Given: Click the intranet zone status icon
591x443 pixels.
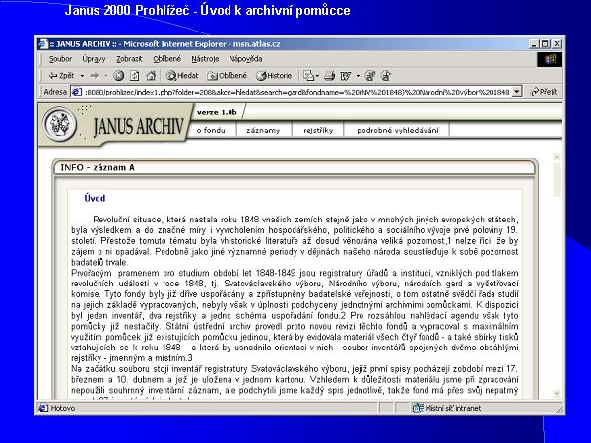Looking at the screenshot, I should pyautogui.click(x=418, y=408).
